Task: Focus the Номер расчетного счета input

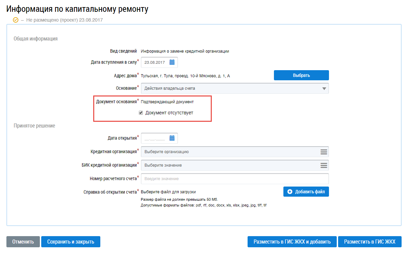Action: point(234,179)
